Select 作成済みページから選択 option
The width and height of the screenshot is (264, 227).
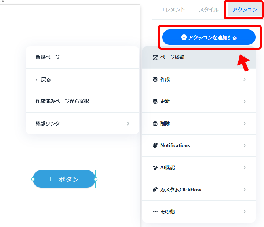pos(82,101)
